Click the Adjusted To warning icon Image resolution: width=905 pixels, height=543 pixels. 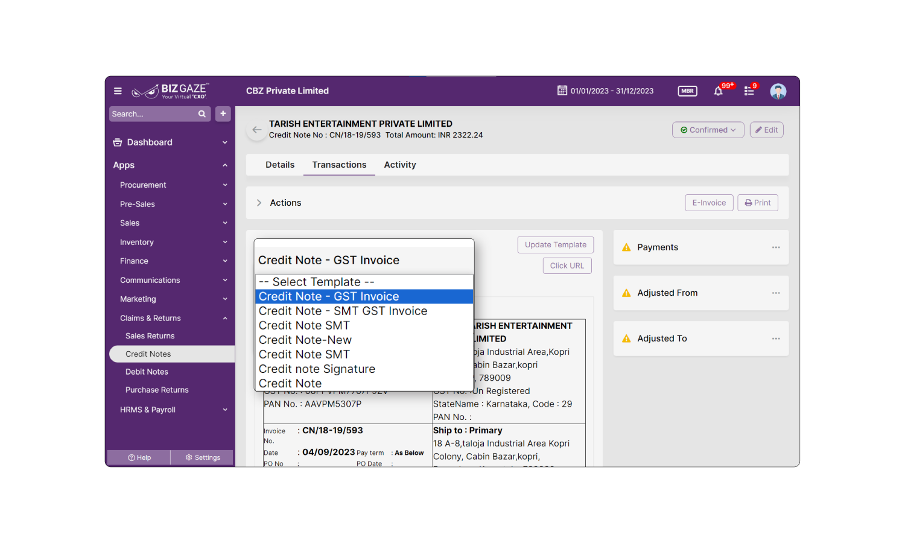click(x=626, y=338)
